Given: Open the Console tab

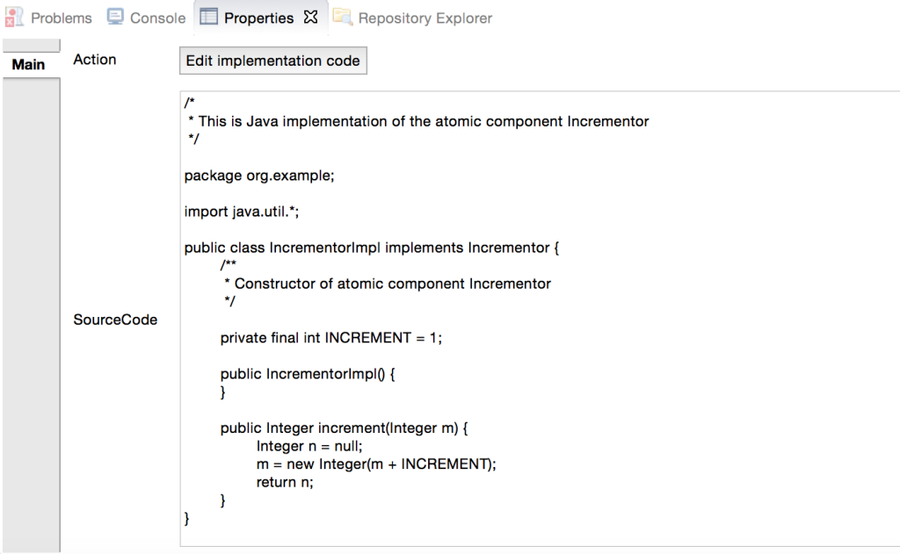Looking at the screenshot, I should (158, 18).
